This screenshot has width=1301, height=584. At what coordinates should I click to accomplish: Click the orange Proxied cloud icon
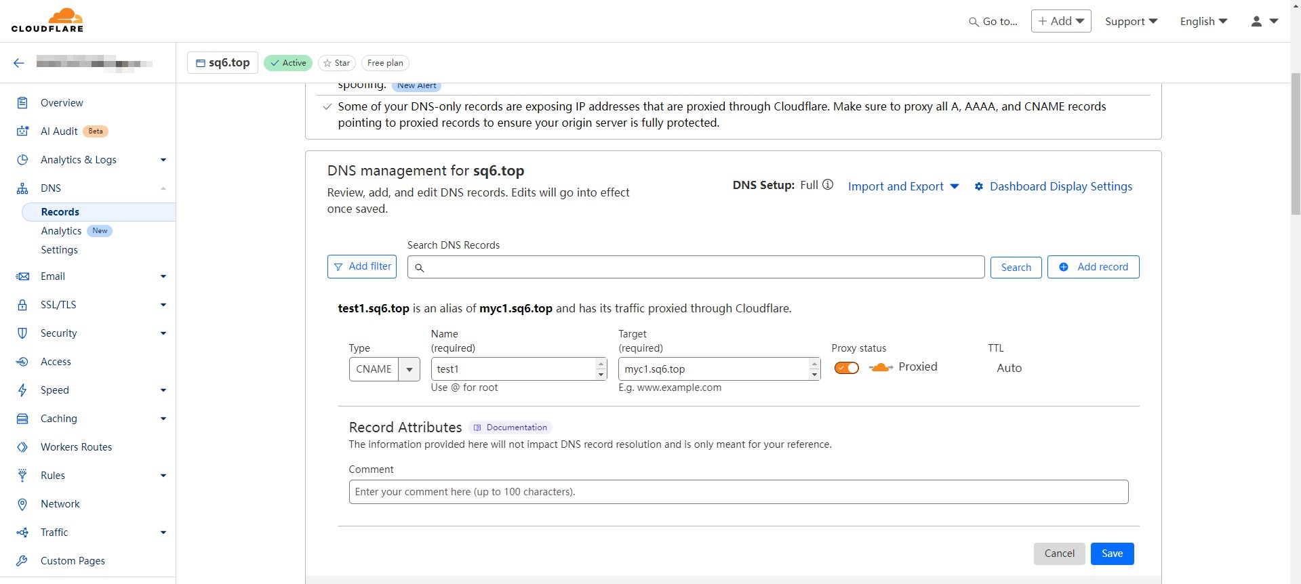pos(881,367)
